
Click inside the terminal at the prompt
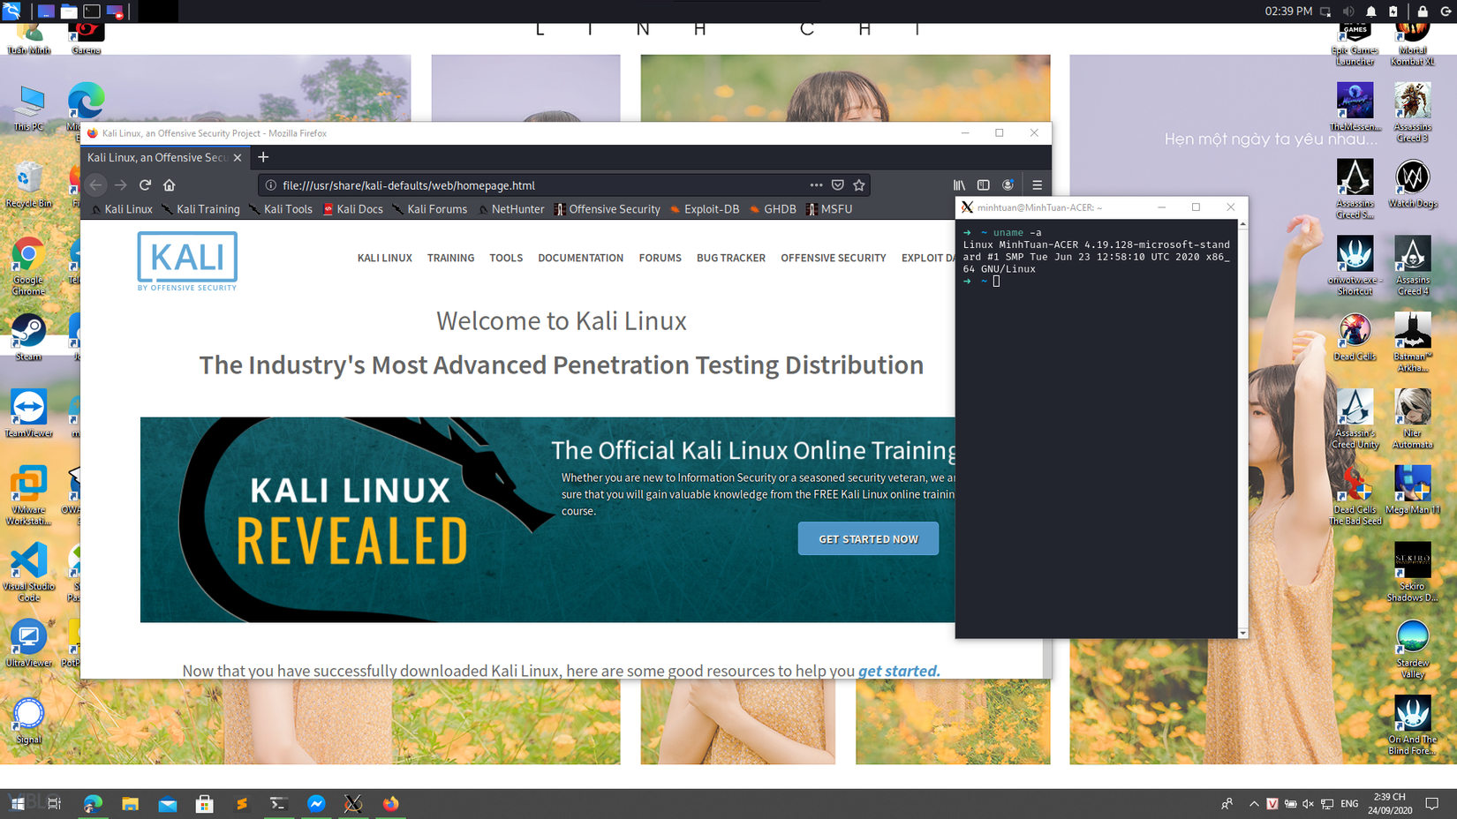[996, 282]
